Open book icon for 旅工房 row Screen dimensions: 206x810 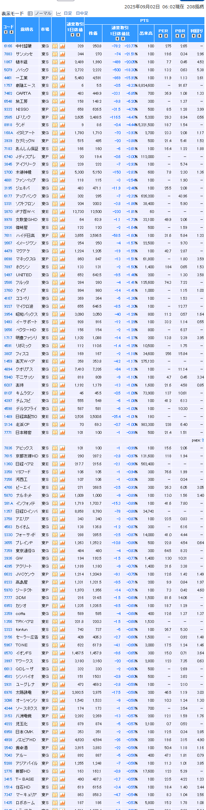55,101
